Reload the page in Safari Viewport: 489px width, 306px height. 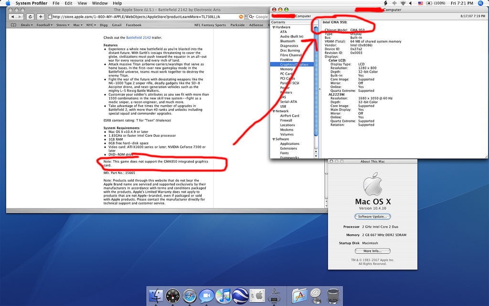point(30,17)
